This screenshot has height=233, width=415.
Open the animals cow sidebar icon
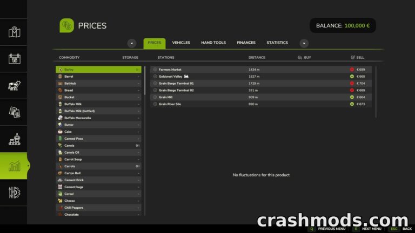14,86
